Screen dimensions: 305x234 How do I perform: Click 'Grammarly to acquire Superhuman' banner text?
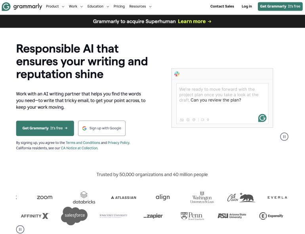point(134,21)
